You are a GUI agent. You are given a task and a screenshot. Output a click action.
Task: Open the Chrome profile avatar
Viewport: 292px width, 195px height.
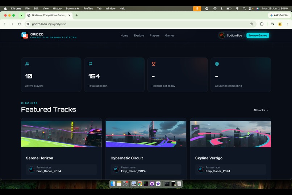tap(280, 24)
